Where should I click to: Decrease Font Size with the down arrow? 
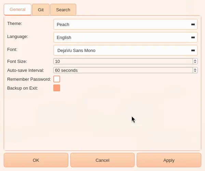pyautogui.click(x=195, y=63)
